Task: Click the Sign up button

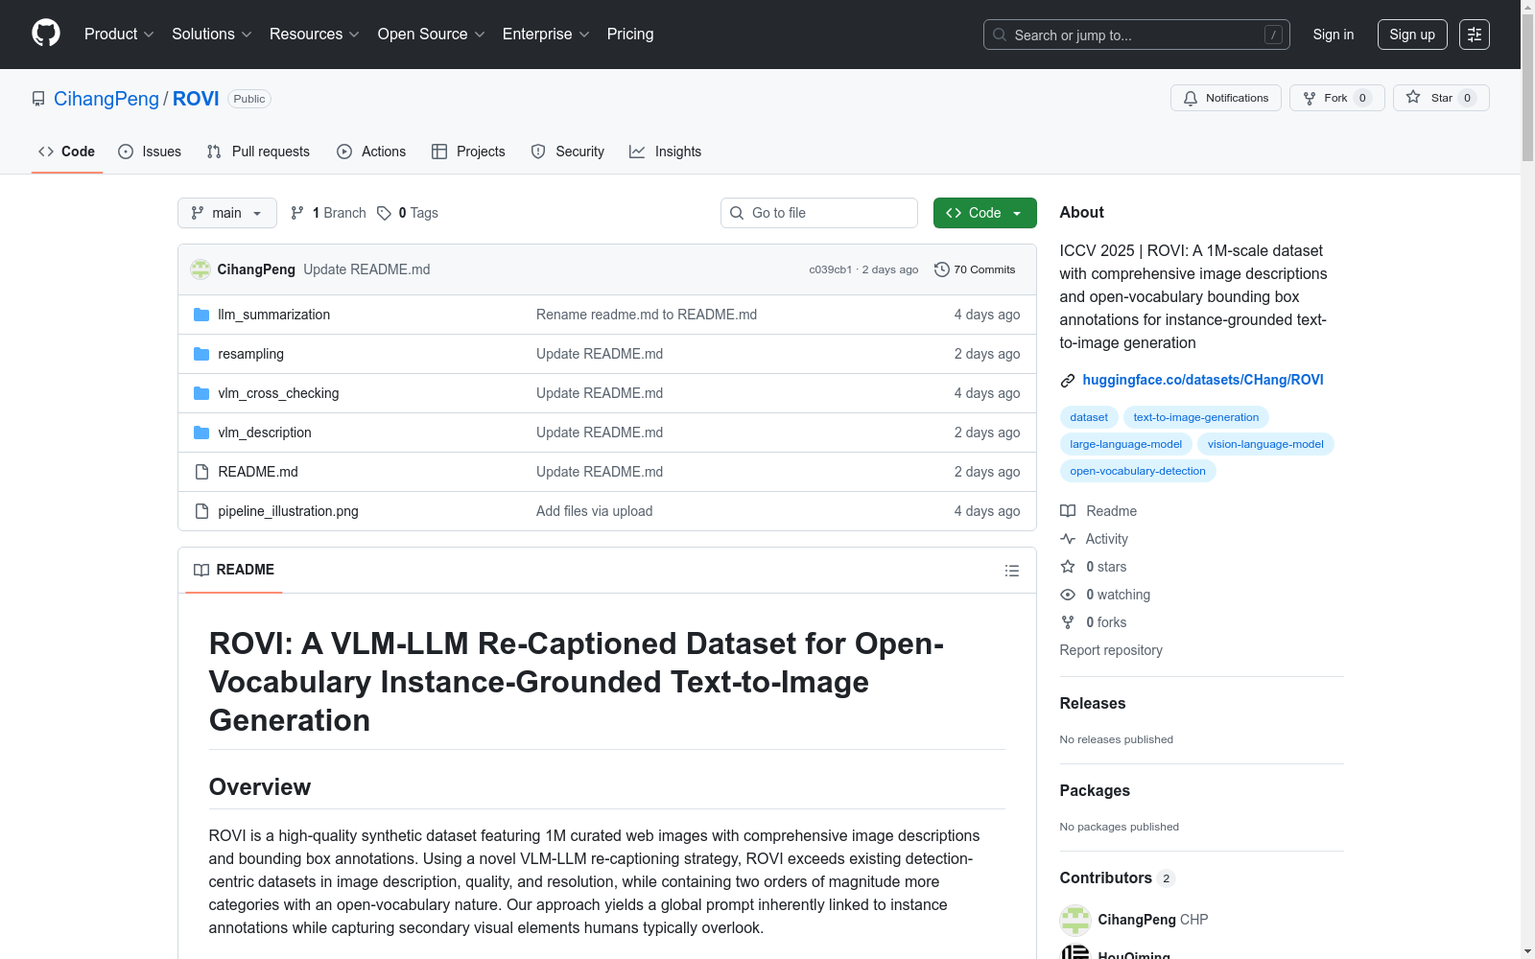Action: coord(1411,35)
